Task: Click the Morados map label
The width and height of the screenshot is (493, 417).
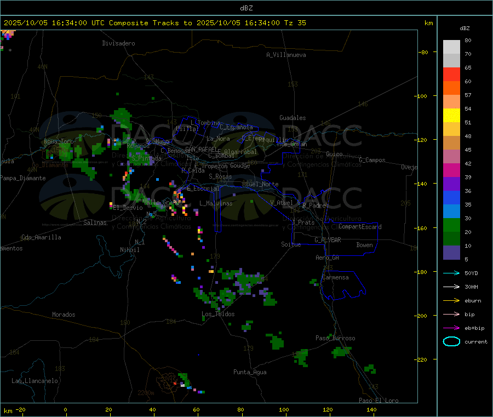Action: pyautogui.click(x=64, y=315)
